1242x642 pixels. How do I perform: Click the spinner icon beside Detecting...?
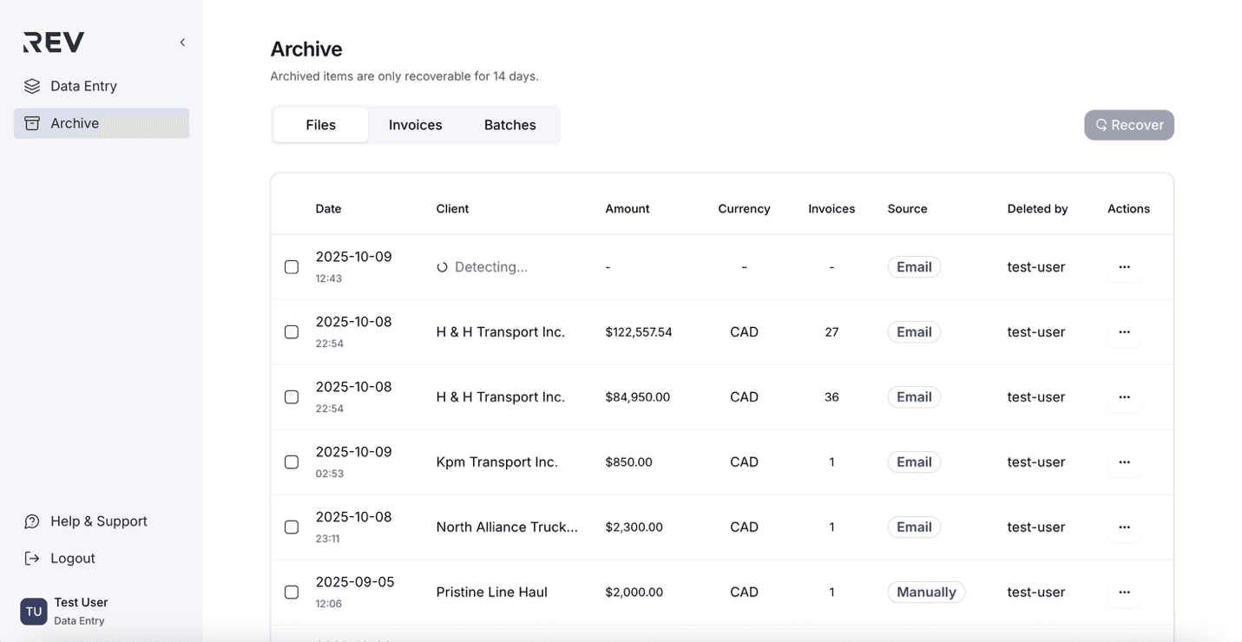442,267
